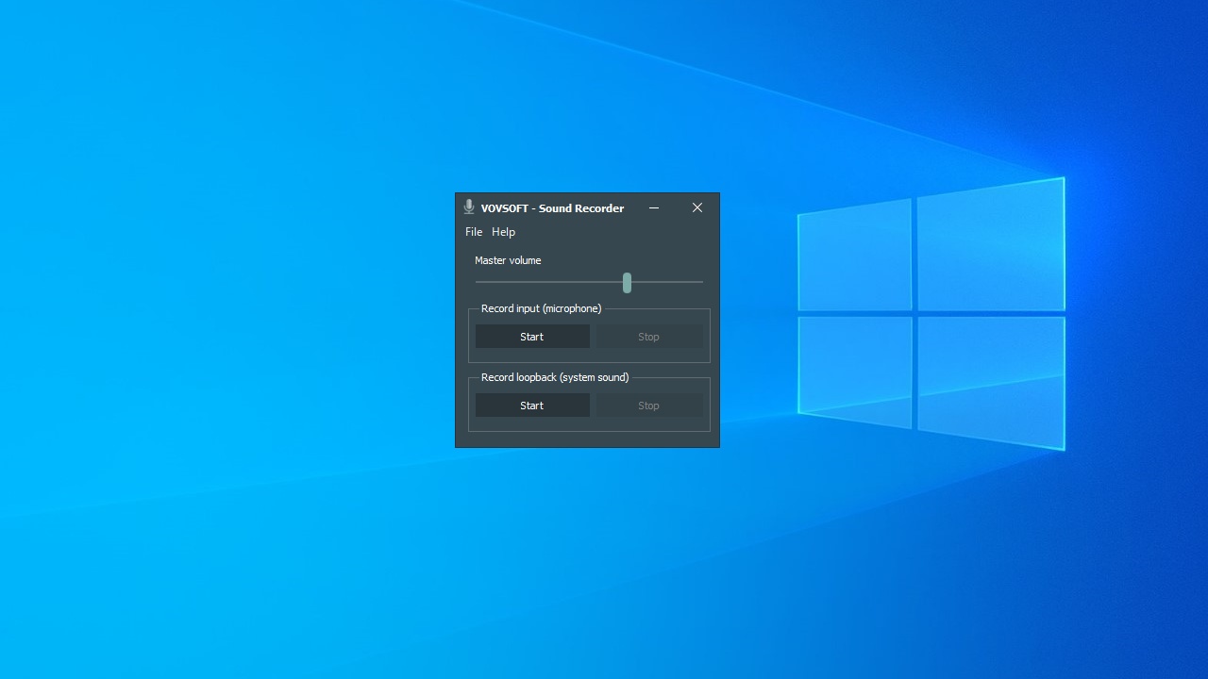
Task: Click the 'VOVSOFT - Sound Recorder' window title
Action: click(x=552, y=208)
